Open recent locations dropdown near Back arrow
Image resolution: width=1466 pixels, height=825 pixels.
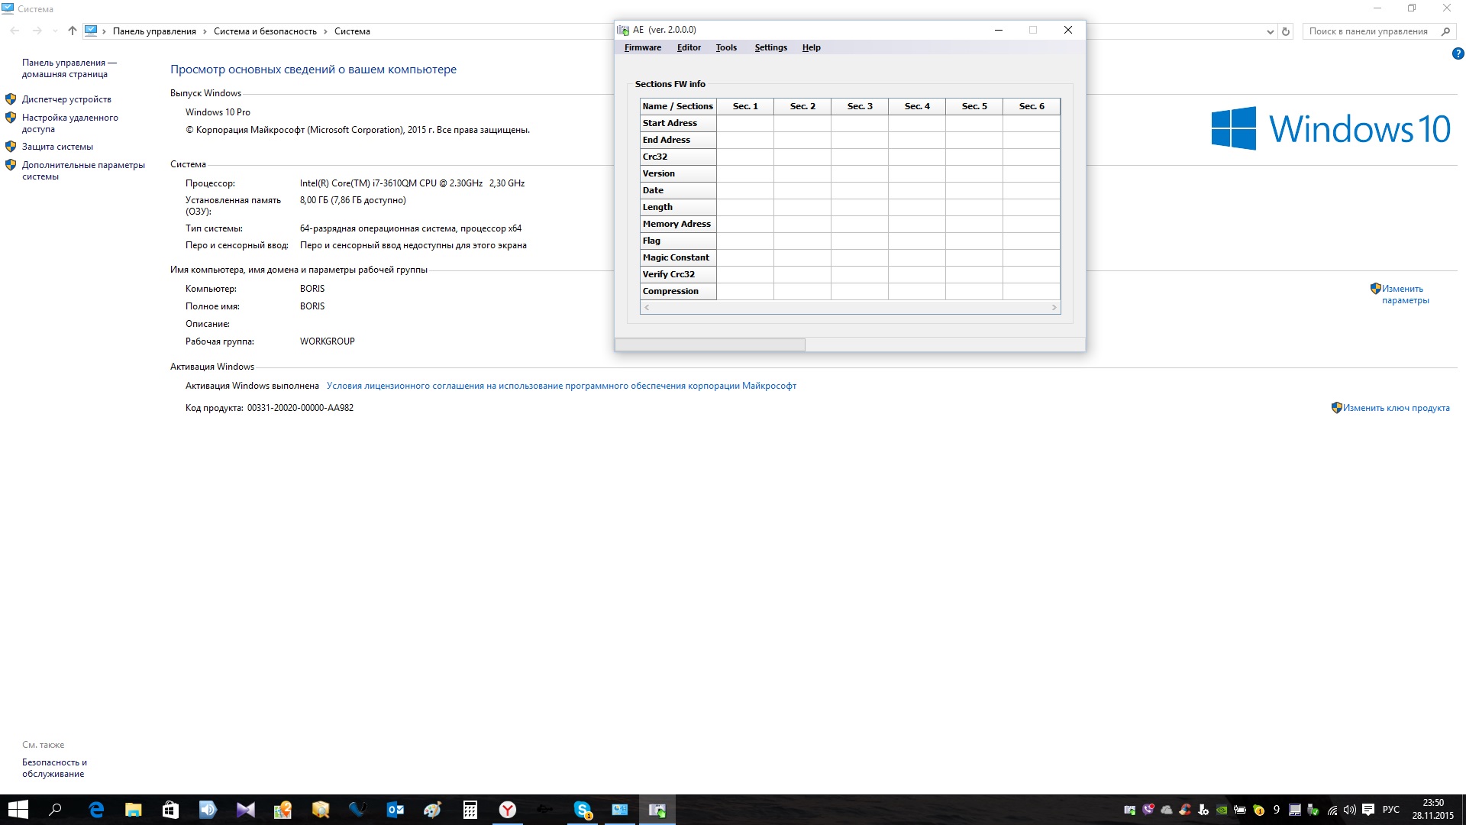[x=55, y=31]
